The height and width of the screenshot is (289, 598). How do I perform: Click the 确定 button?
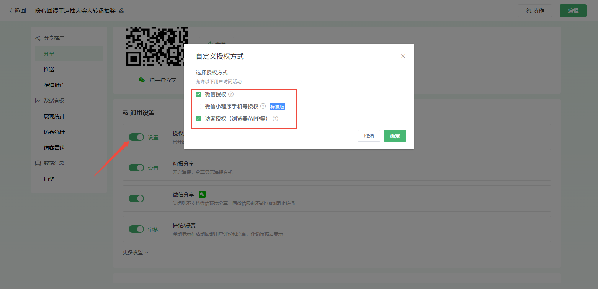pyautogui.click(x=395, y=136)
